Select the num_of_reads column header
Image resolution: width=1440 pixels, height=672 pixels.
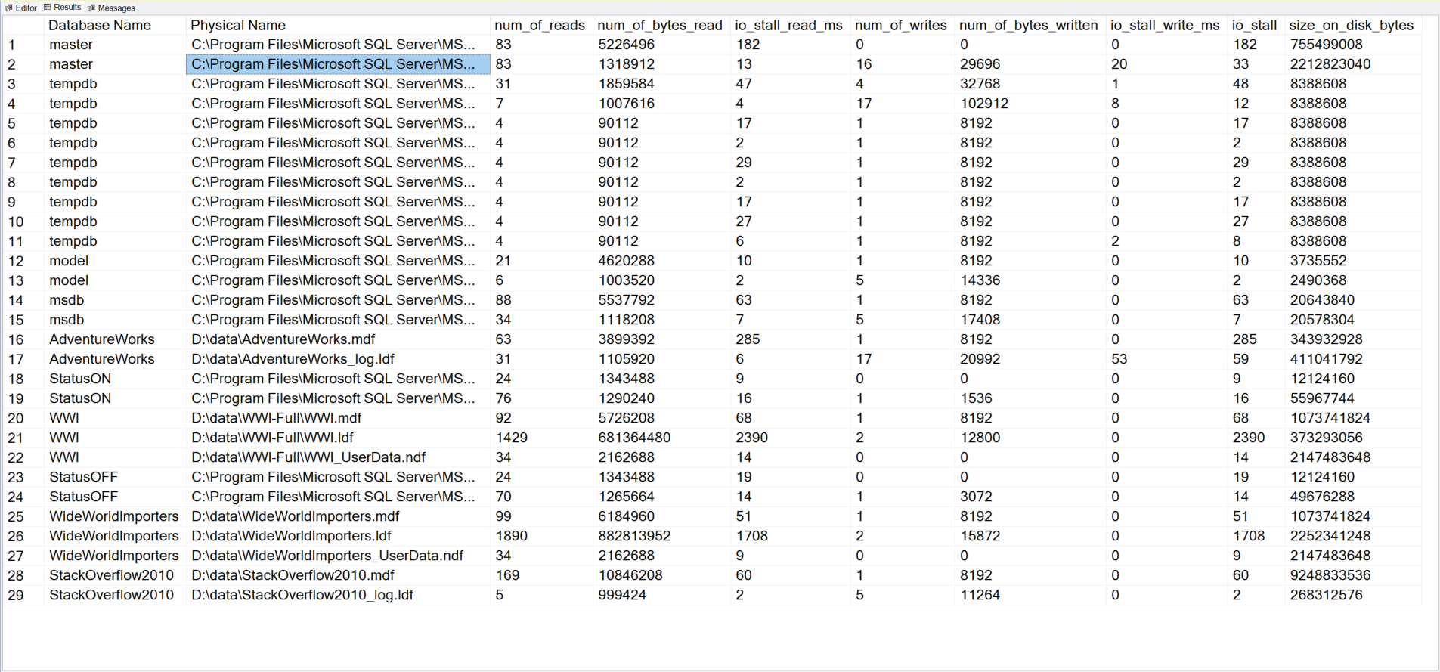(x=540, y=25)
